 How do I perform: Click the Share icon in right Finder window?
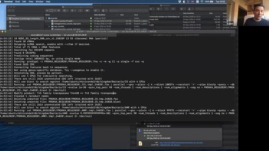pos(166,9)
